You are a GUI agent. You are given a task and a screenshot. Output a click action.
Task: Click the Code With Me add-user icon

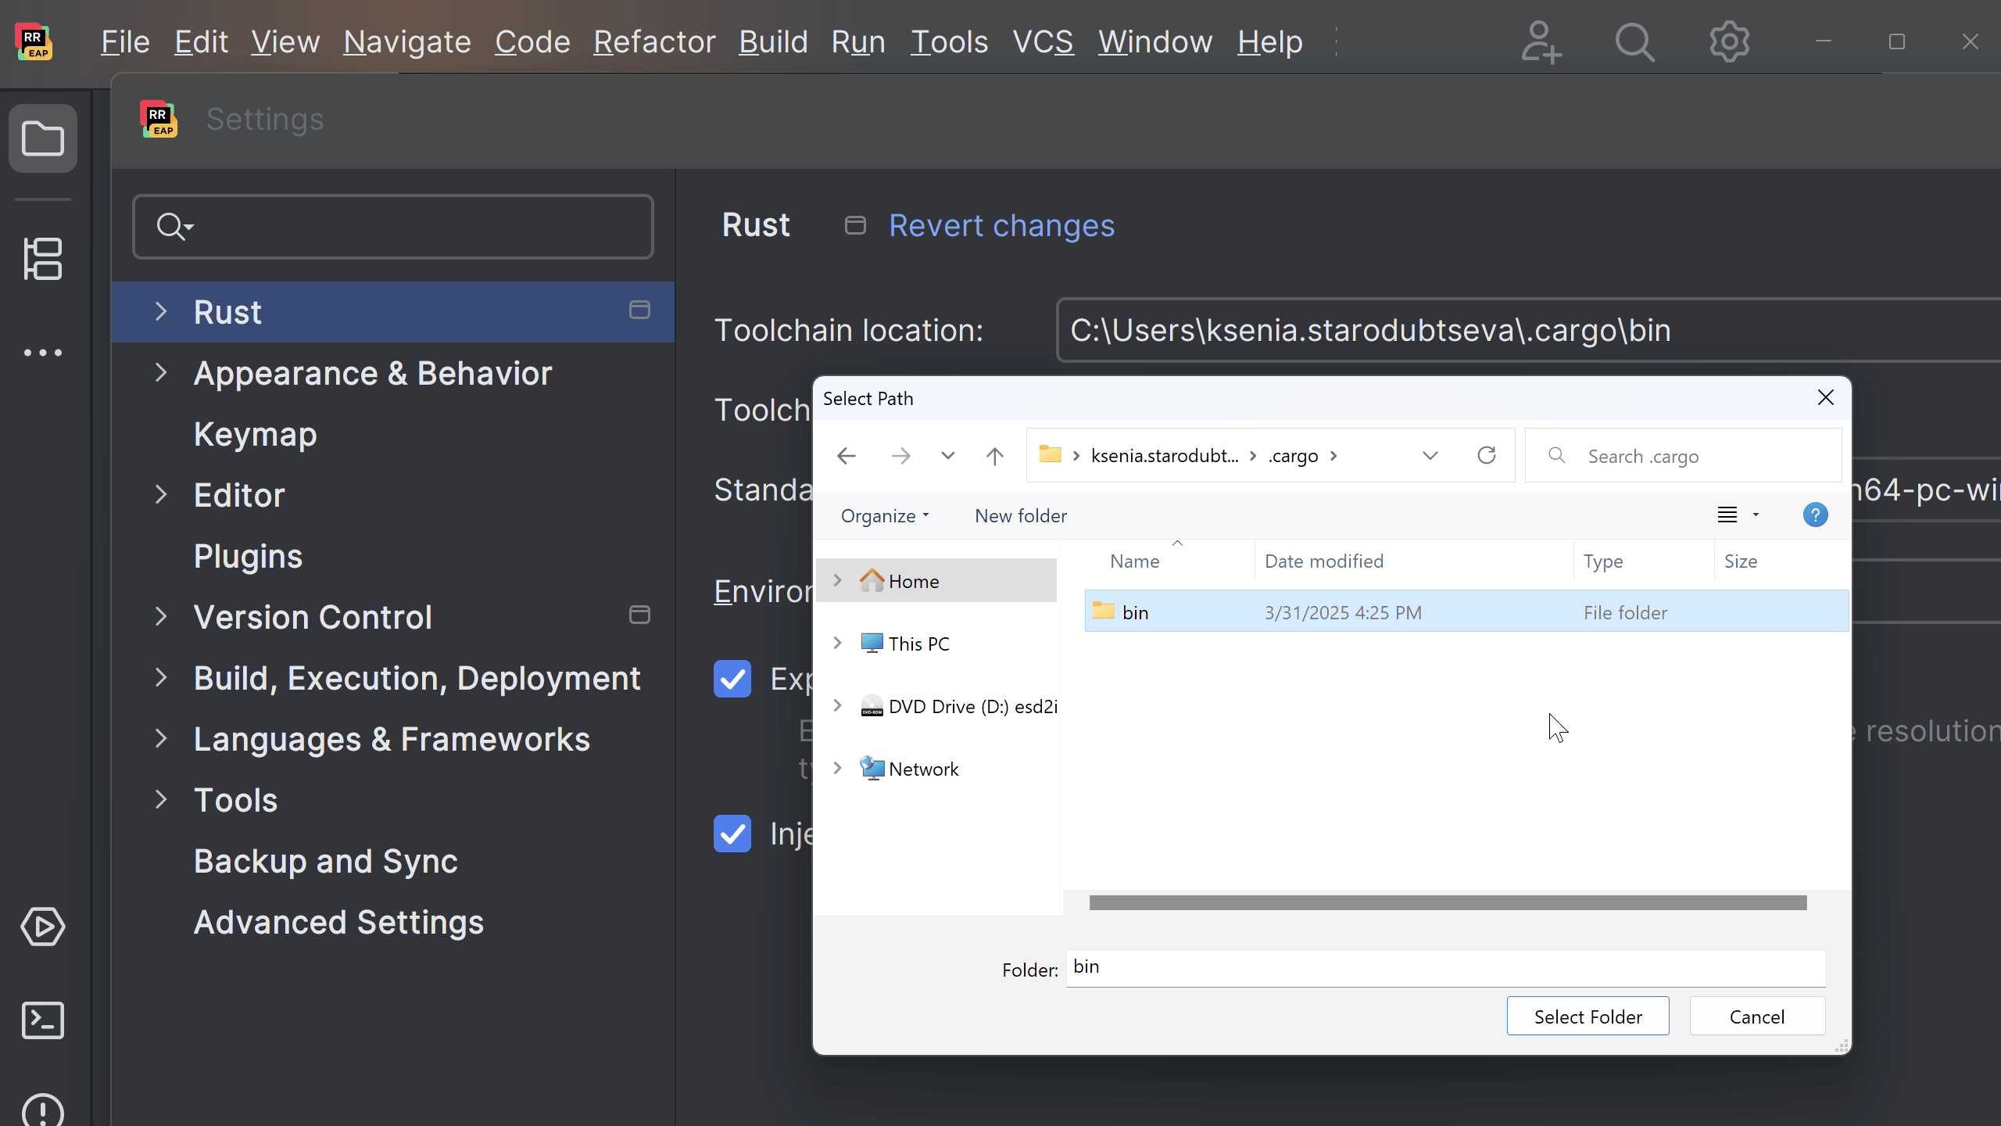[x=1541, y=41]
